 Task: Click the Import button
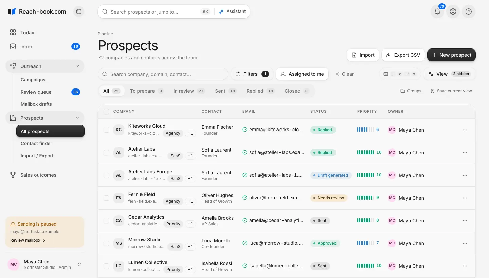(x=363, y=55)
